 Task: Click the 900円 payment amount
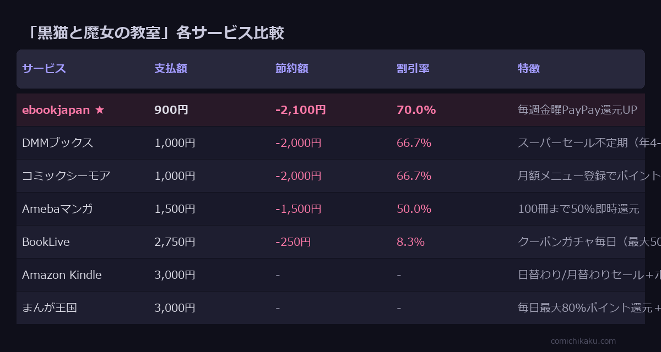tap(171, 110)
